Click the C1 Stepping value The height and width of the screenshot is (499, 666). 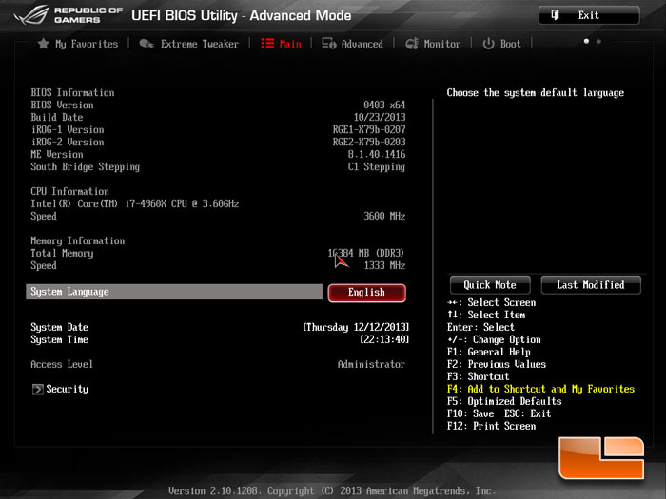pos(377,166)
